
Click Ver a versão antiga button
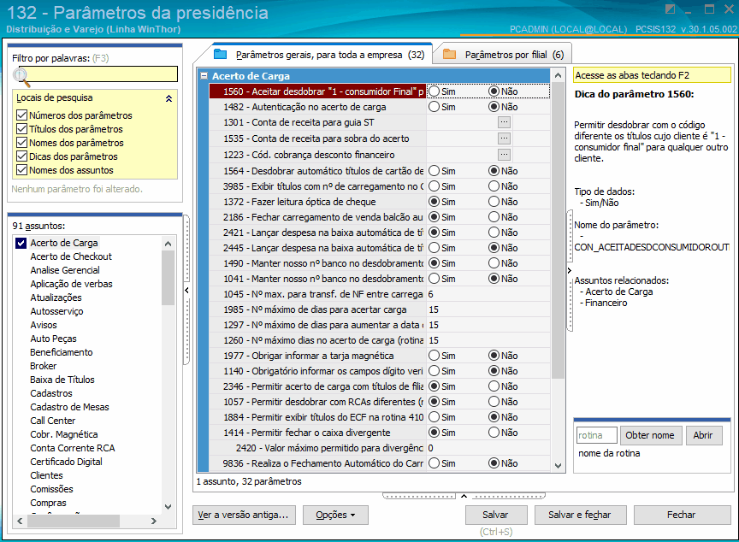click(244, 515)
